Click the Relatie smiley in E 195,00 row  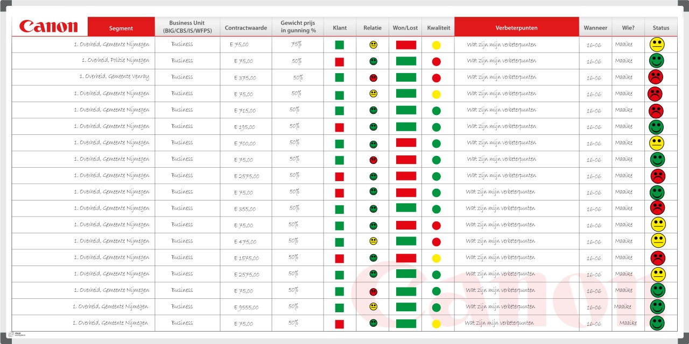click(x=374, y=127)
